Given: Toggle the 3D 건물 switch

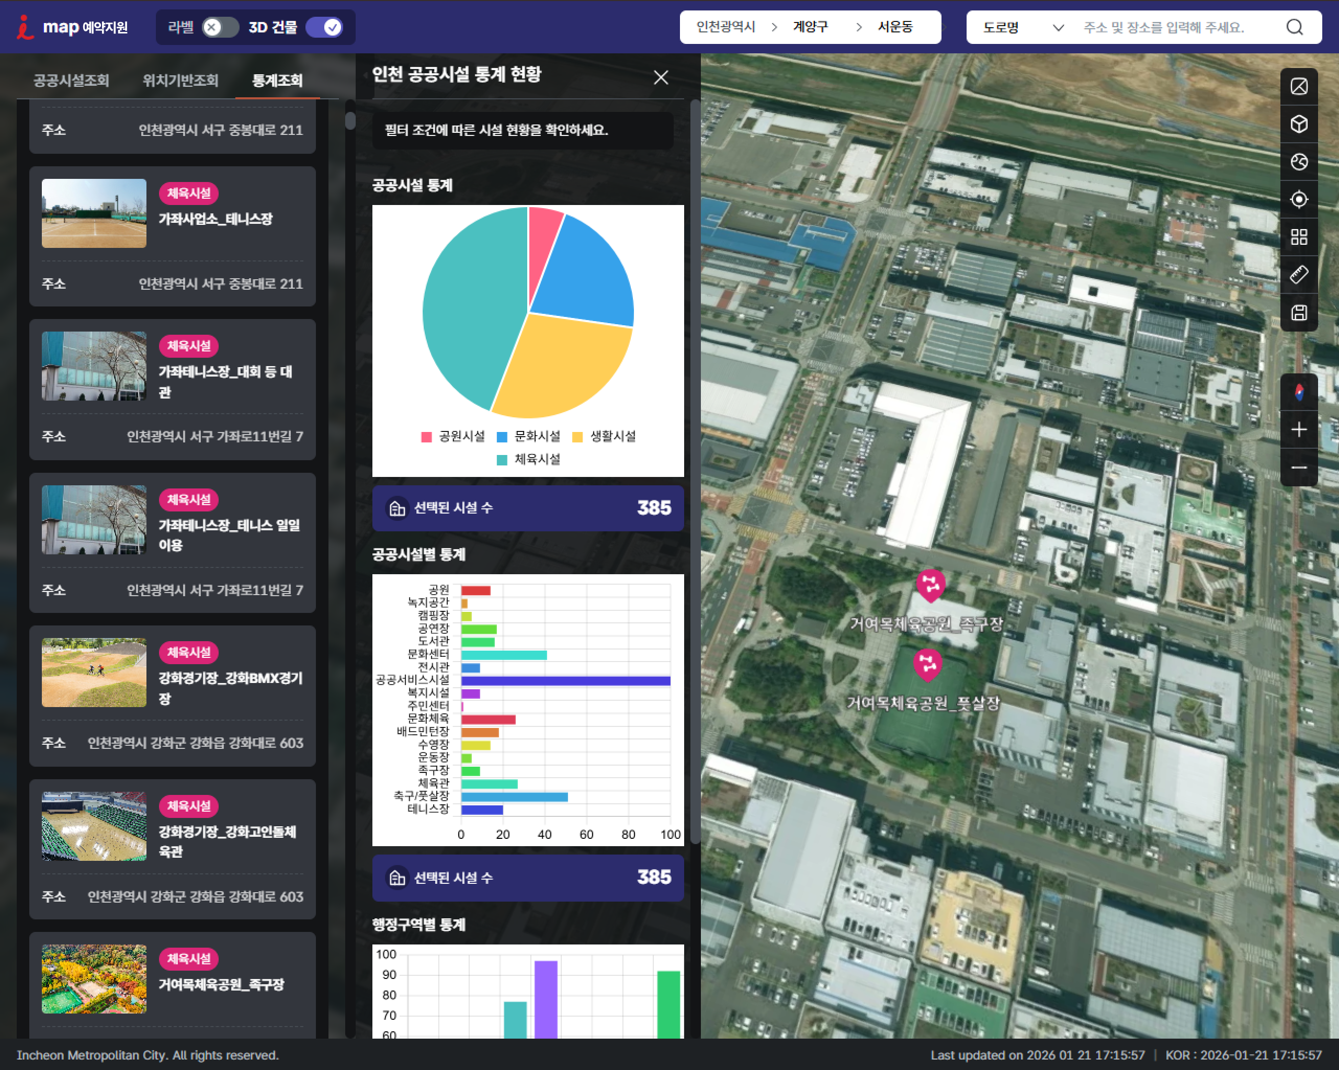Looking at the screenshot, I should [x=324, y=27].
